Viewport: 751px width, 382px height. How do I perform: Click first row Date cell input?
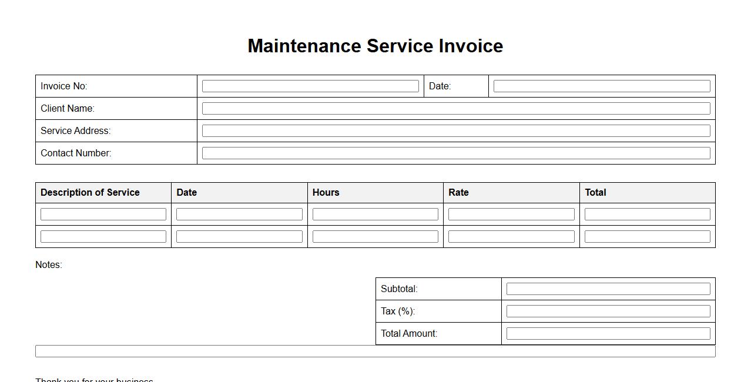[x=239, y=215]
